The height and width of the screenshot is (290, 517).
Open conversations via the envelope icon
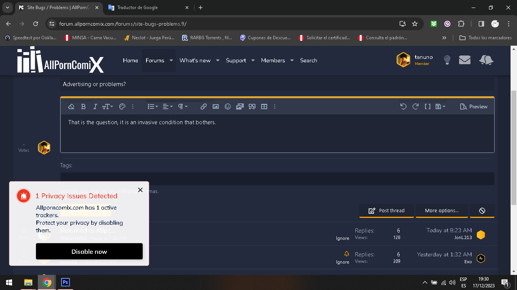pyautogui.click(x=465, y=60)
